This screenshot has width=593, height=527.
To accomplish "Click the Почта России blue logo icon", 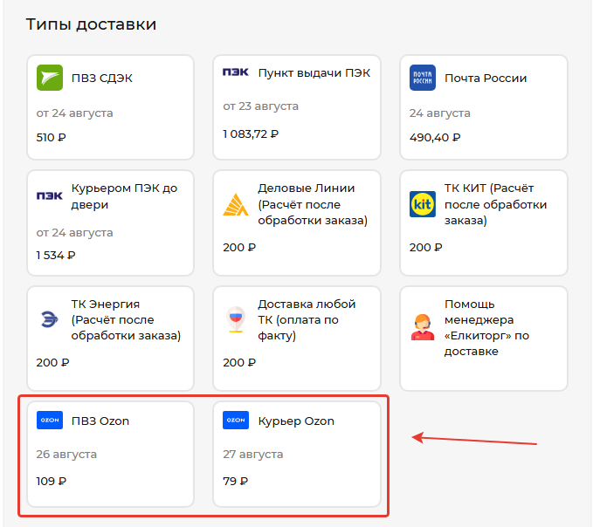I will click(423, 78).
